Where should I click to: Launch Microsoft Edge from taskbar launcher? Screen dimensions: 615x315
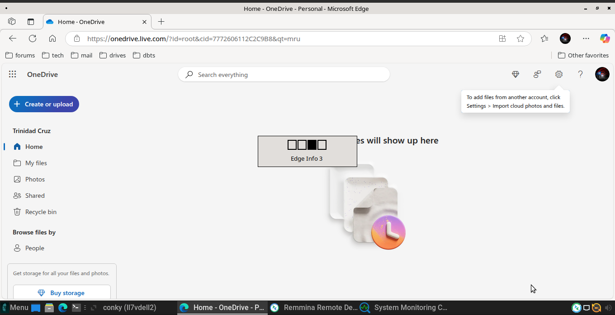coord(63,308)
